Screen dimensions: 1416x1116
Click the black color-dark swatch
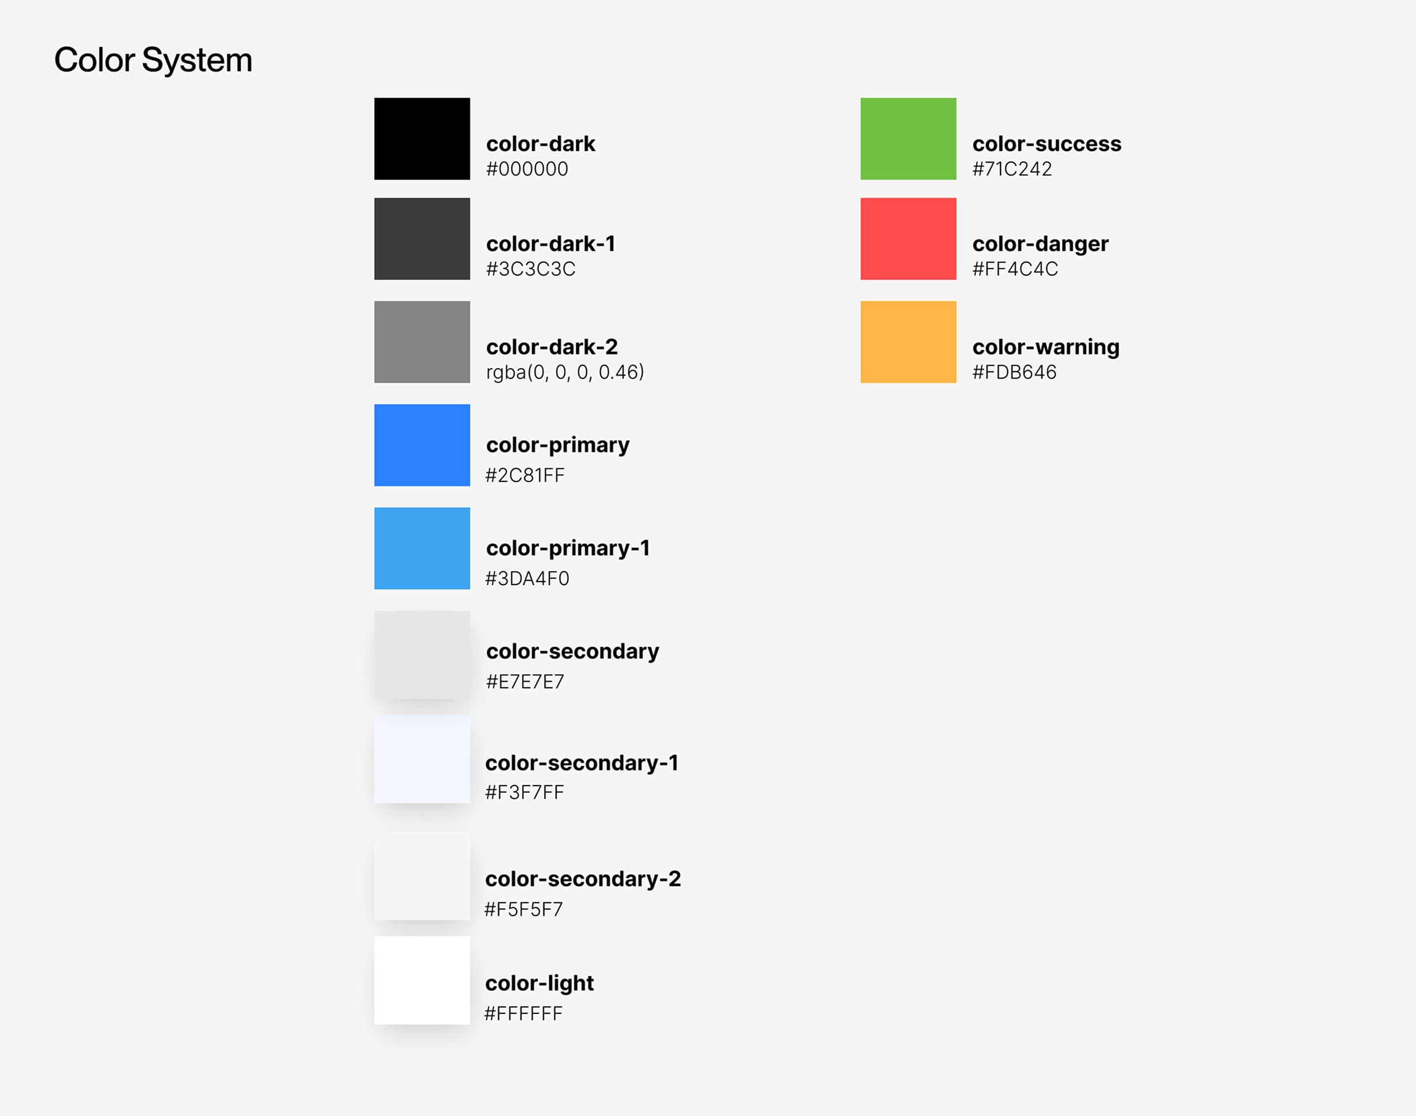[x=421, y=139]
